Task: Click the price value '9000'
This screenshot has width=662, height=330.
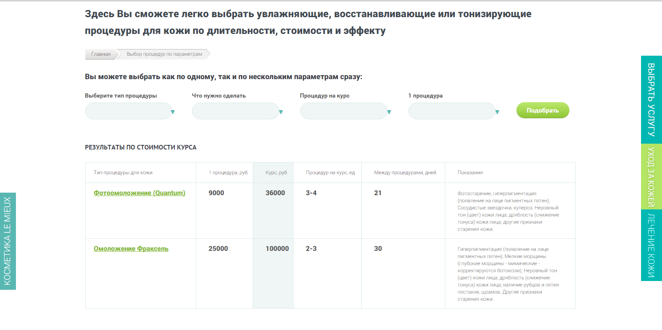Action: [216, 193]
